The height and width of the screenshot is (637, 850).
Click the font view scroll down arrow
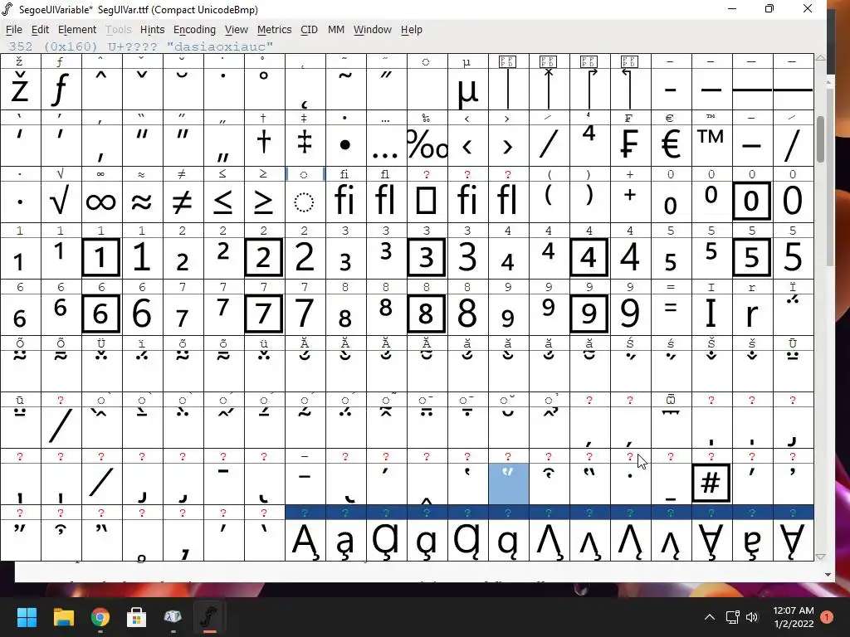click(821, 557)
